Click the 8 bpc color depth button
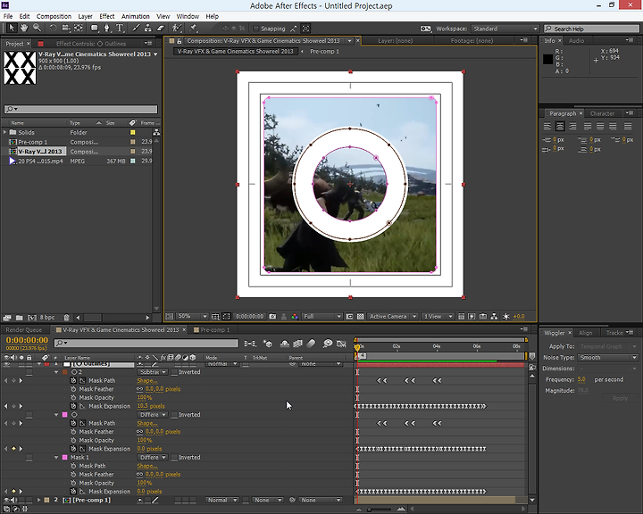 coord(46,318)
